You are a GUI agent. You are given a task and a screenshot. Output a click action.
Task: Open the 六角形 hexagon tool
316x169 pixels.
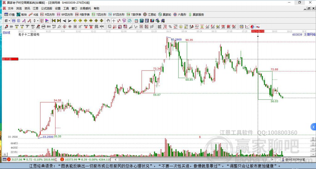[180, 14]
